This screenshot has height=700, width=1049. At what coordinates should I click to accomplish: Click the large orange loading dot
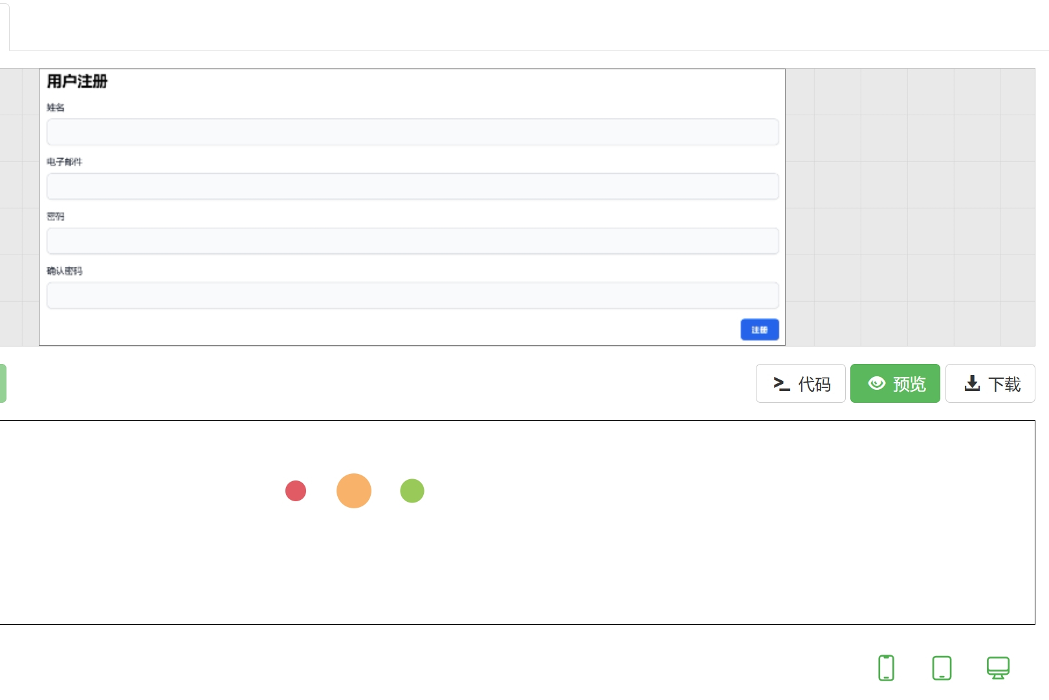(354, 491)
